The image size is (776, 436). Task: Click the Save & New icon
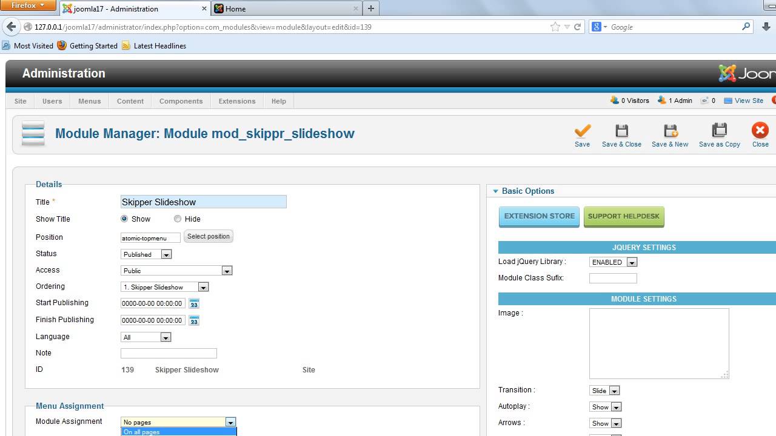pos(670,130)
